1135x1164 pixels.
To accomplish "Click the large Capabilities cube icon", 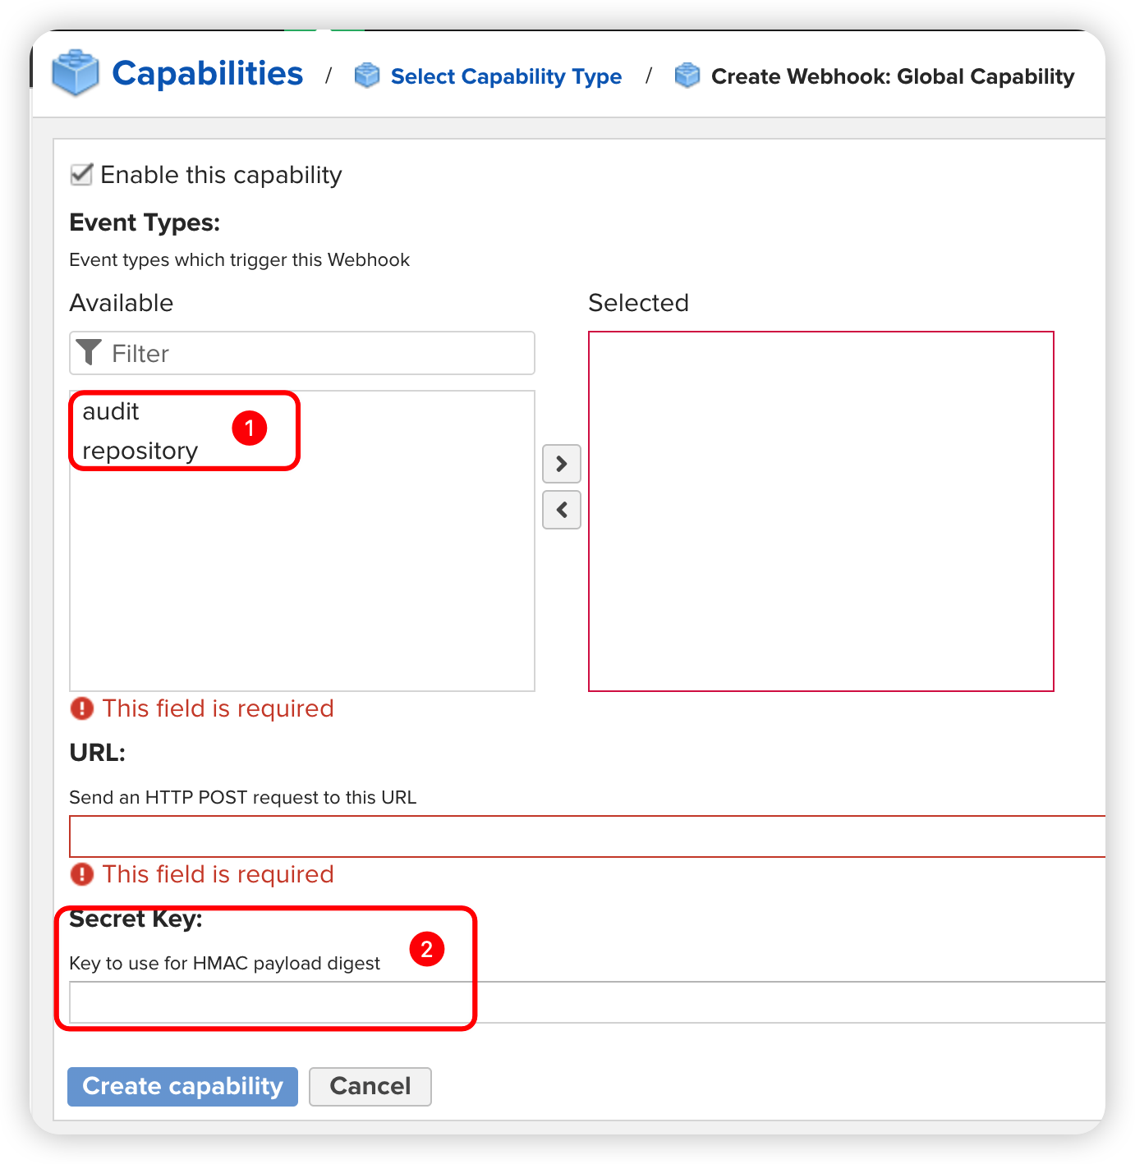I will click(x=75, y=73).
